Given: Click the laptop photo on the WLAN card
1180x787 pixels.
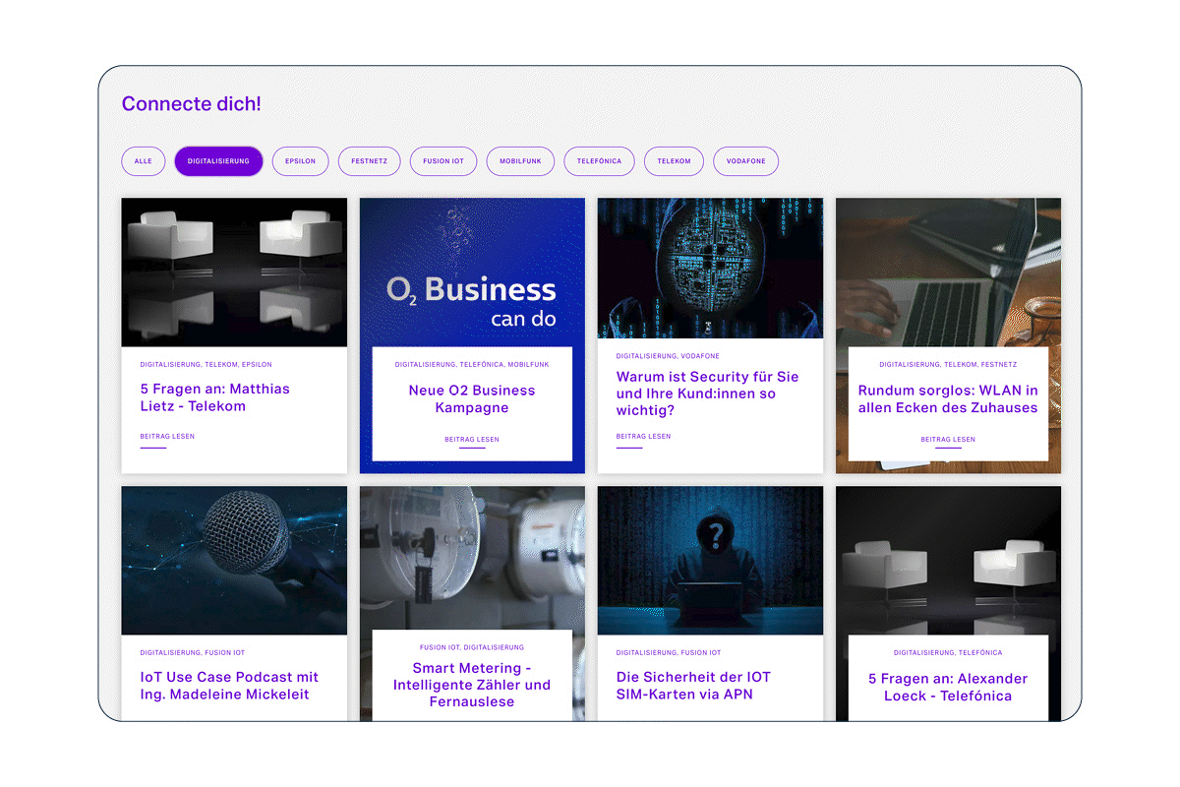Looking at the screenshot, I should pos(949,272).
